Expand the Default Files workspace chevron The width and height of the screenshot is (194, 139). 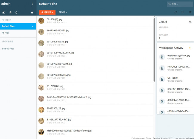[x=33, y=26]
